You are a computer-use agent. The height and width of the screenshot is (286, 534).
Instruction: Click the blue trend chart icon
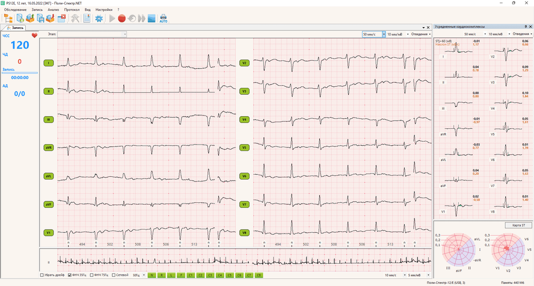pos(152,18)
